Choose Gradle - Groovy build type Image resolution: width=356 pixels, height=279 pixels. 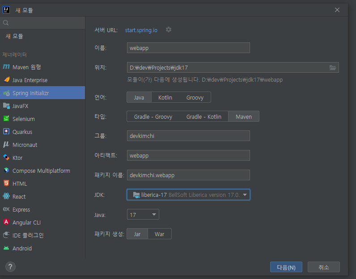(x=153, y=117)
